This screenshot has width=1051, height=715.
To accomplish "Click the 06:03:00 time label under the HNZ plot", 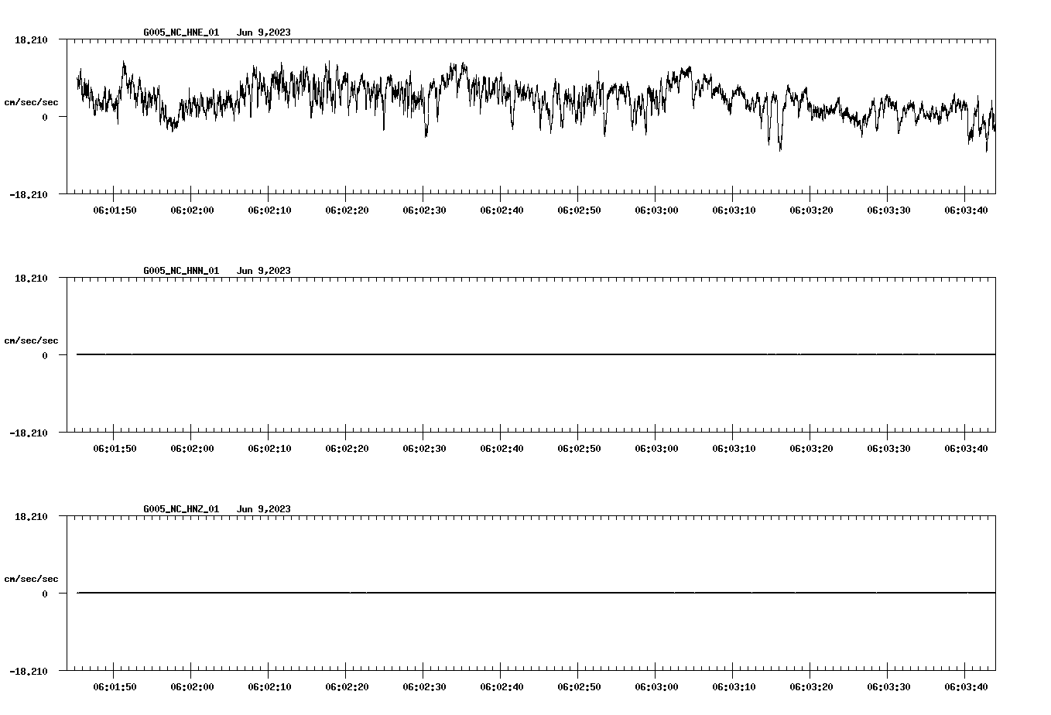I will 656,687.
